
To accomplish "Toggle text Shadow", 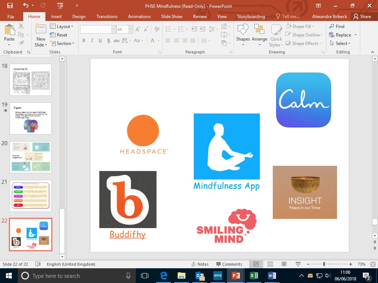I will (x=109, y=41).
